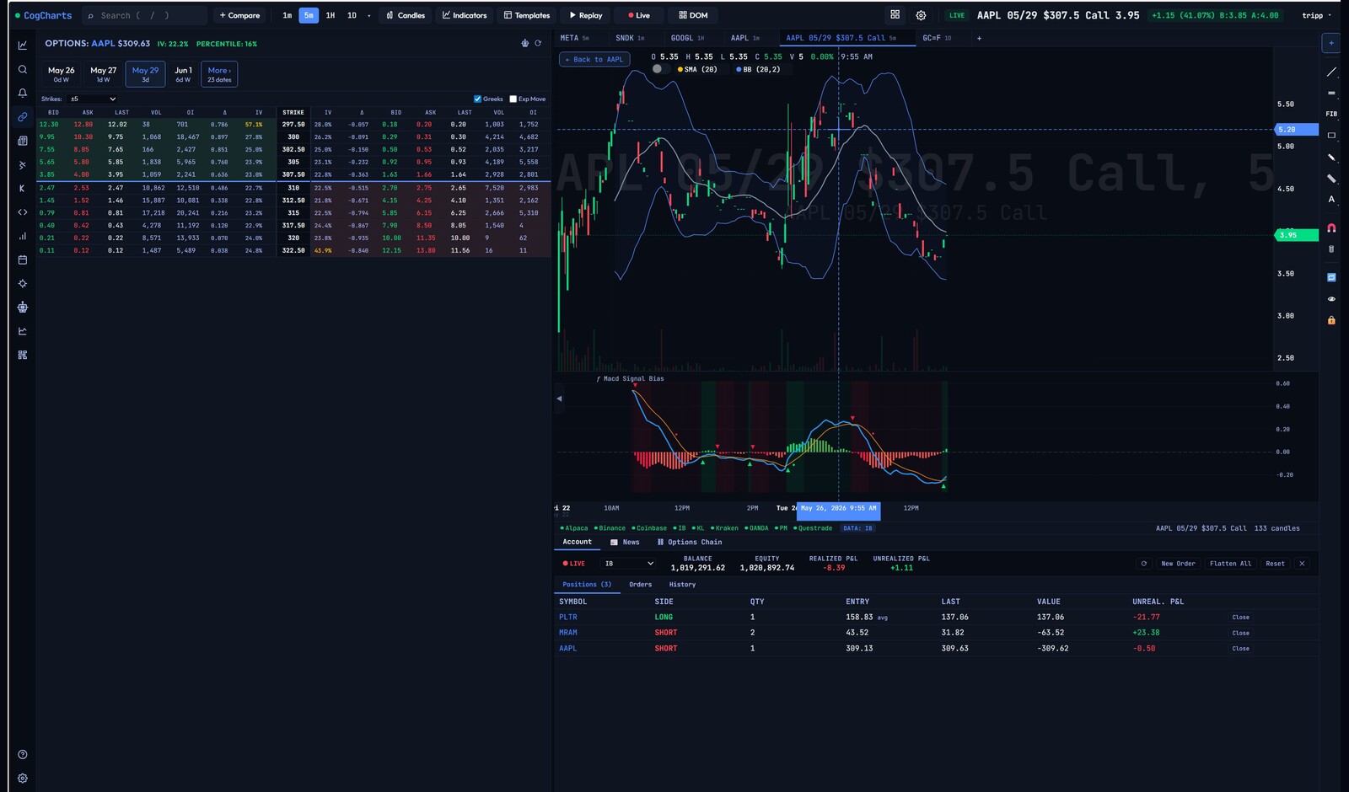Toggle drawings visibility eye icon

[x=1331, y=299]
